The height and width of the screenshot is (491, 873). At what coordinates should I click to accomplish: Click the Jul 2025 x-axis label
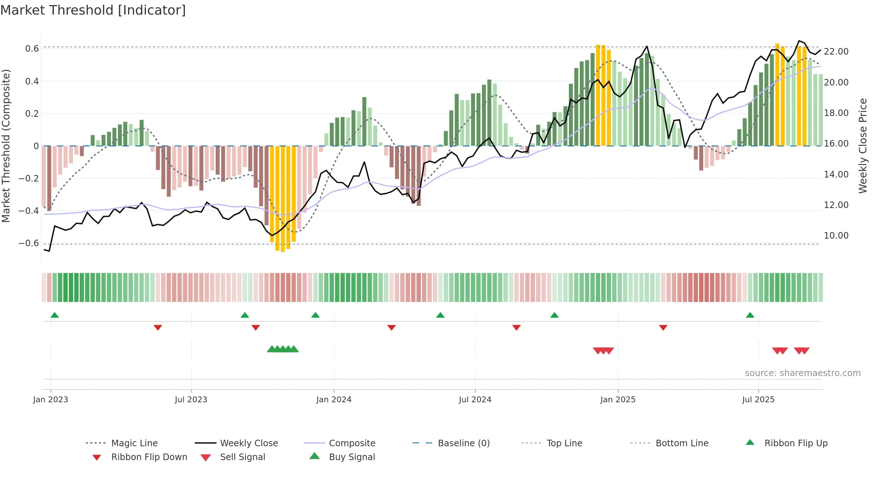pyautogui.click(x=758, y=399)
